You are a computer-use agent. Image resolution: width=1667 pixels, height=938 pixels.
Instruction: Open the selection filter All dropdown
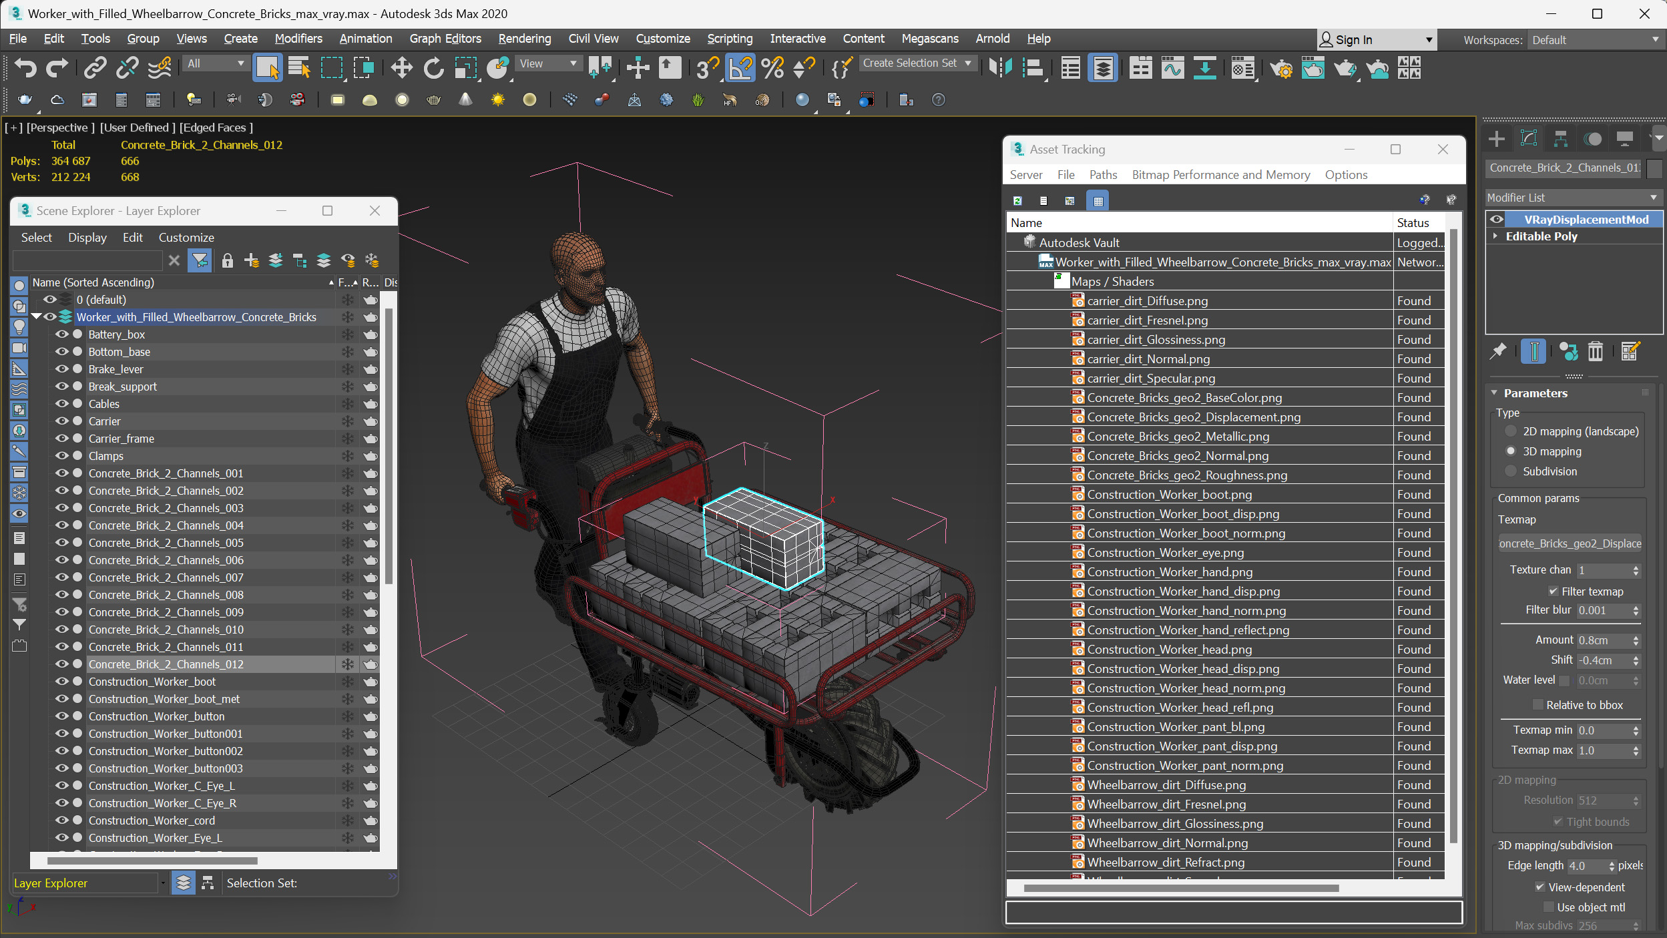216,63
